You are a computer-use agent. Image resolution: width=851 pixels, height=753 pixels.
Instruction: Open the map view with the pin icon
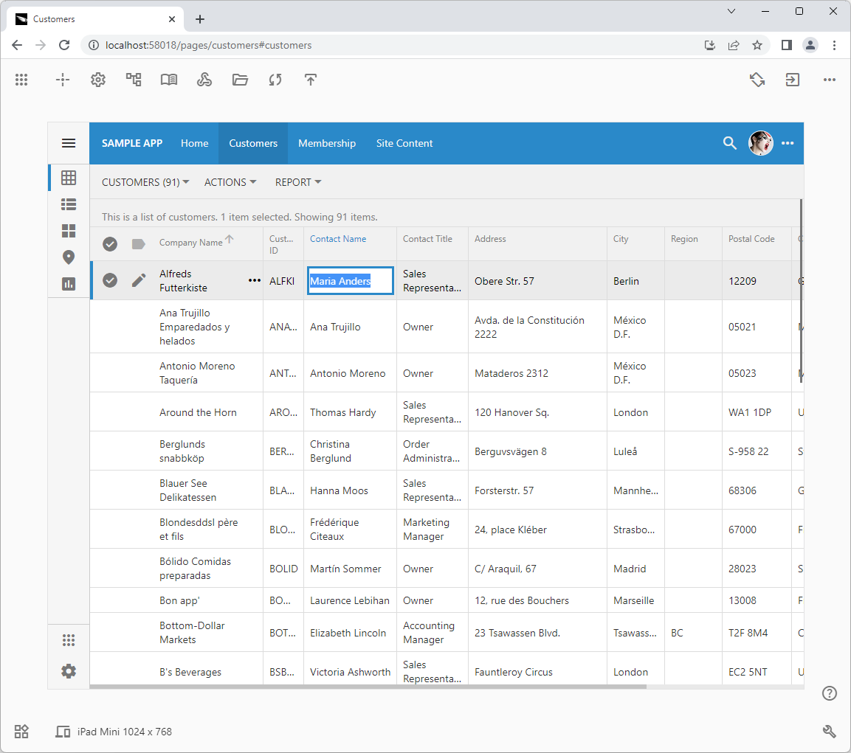coord(69,257)
